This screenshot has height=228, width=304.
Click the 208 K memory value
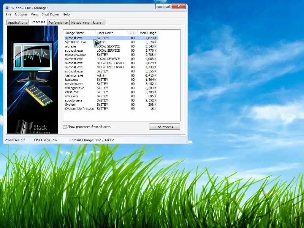152,105
